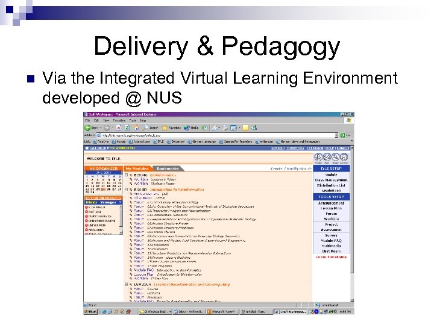Open the Survey link under Tools Setup
The height and width of the screenshot is (325, 434).
click(332, 235)
